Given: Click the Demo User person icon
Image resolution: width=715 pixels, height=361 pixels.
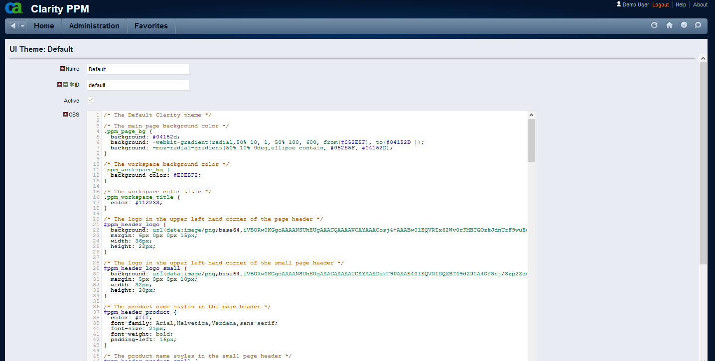Looking at the screenshot, I should click(619, 4).
